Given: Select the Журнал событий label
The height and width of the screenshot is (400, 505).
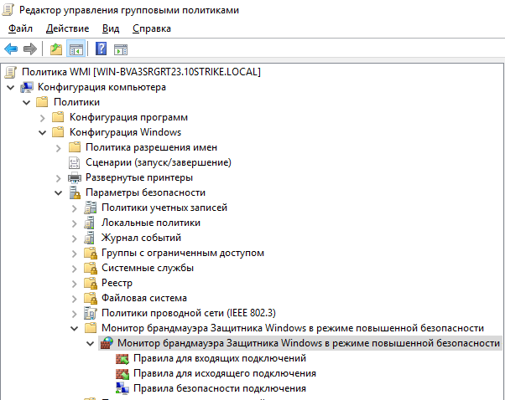Looking at the screenshot, I should [142, 238].
